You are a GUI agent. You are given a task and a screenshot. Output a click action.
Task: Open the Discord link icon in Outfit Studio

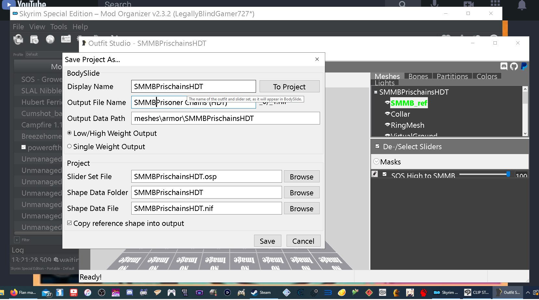point(504,66)
